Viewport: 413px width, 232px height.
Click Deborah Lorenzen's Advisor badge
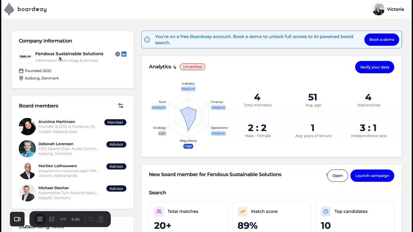116,144
